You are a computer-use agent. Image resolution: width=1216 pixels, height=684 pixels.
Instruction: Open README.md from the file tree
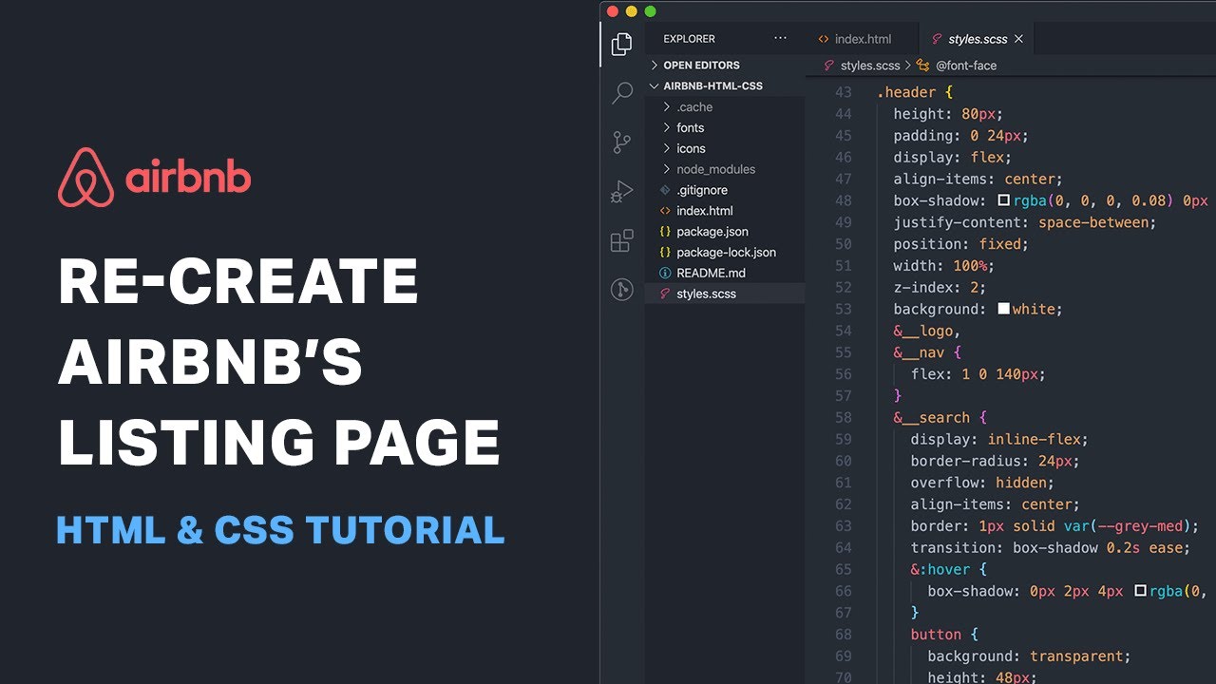tap(725, 273)
